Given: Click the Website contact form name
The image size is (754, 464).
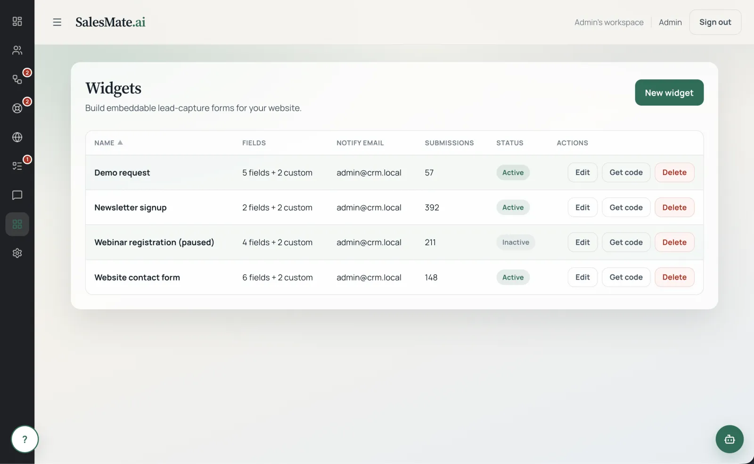Looking at the screenshot, I should pos(137,277).
